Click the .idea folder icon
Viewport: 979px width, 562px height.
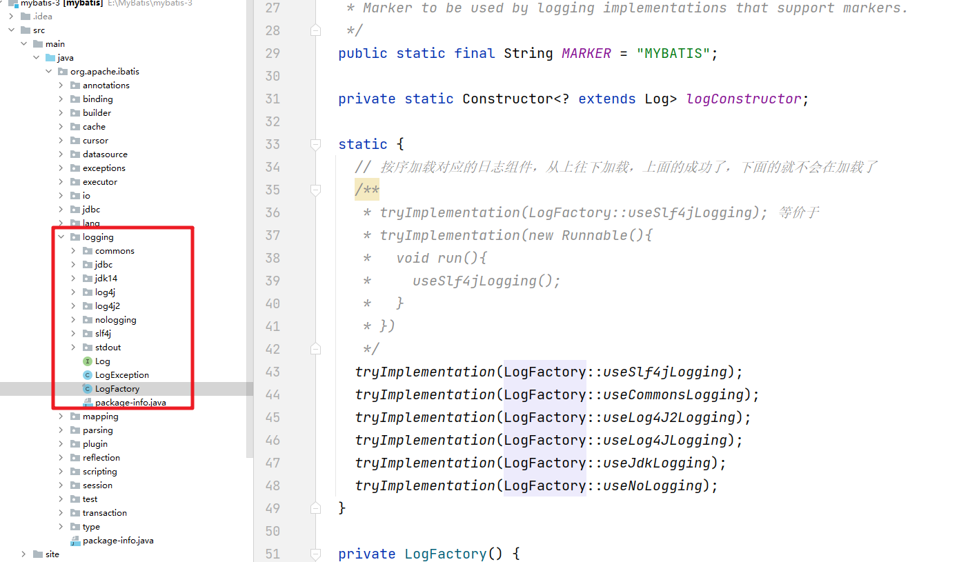click(26, 17)
